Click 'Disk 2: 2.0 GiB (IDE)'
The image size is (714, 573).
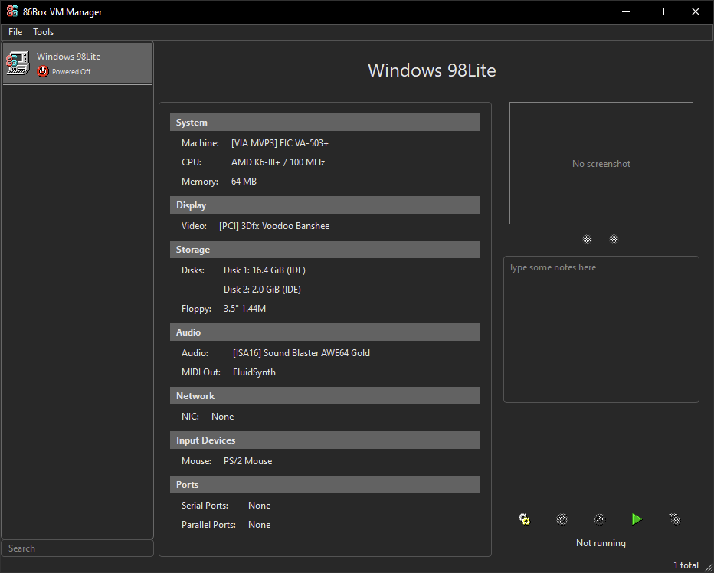[262, 290]
